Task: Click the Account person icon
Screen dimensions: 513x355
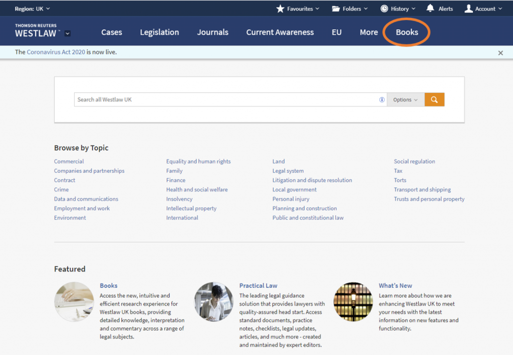Action: (468, 9)
